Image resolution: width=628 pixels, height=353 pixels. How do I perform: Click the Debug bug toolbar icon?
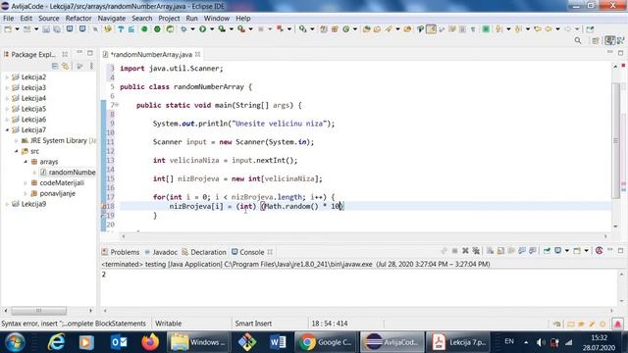(x=183, y=29)
